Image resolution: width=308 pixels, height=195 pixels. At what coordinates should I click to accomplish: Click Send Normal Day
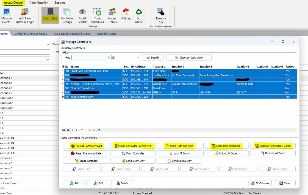point(179,161)
